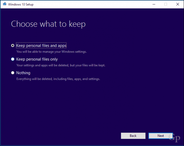184x146 pixels.
Task: Click 'Everything will be deleted' description text
Action: click(58, 79)
